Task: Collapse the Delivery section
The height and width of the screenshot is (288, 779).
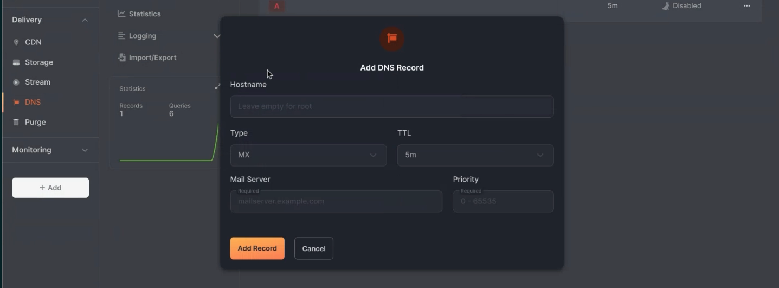Action: [x=85, y=20]
